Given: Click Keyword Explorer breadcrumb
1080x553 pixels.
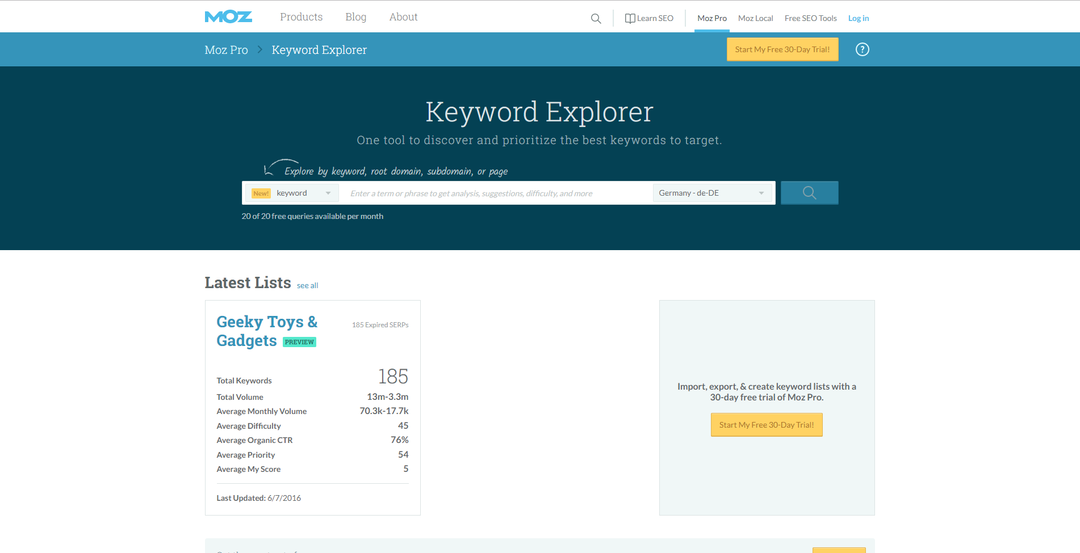Looking at the screenshot, I should click(x=319, y=50).
